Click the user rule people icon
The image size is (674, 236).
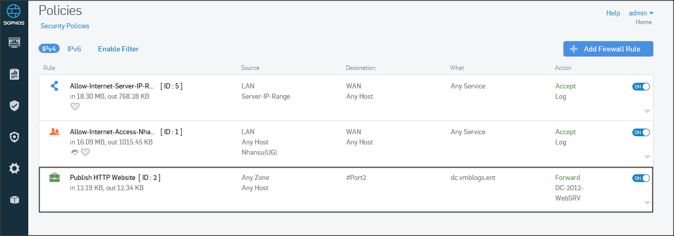pyautogui.click(x=55, y=132)
